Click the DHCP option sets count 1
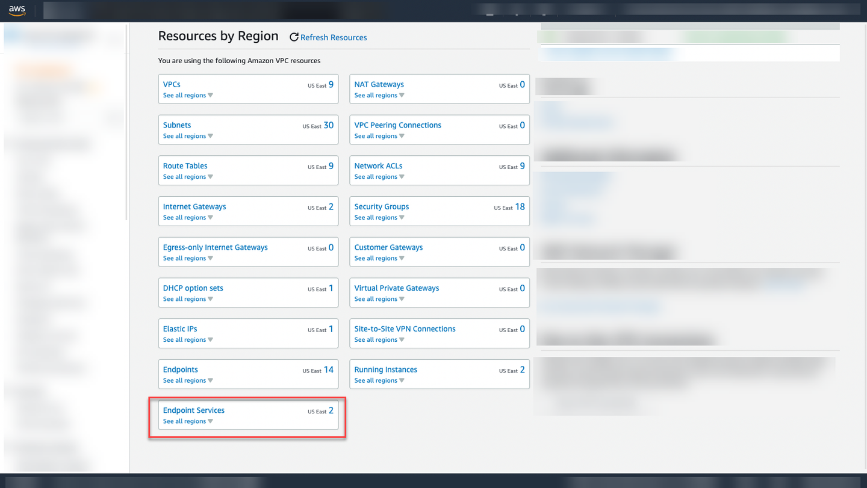The width and height of the screenshot is (867, 488). (331, 288)
